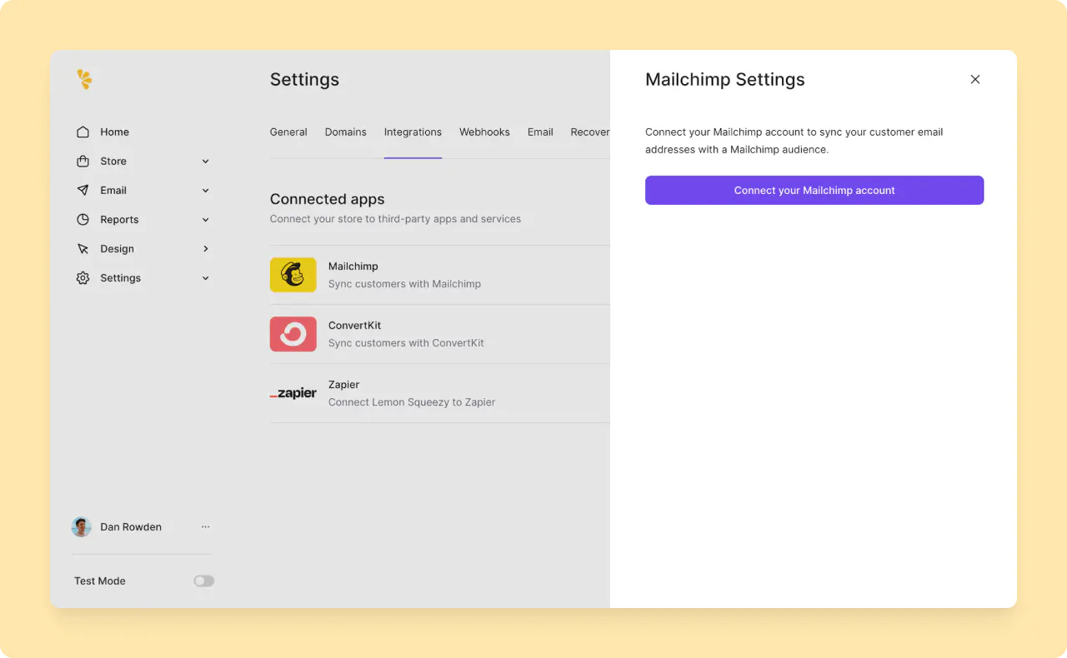Select the Zapier integration logo

point(293,392)
